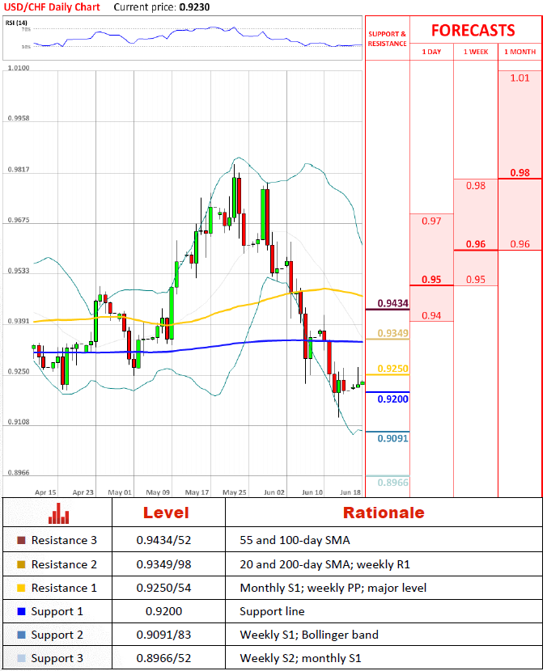Click the USD/CHF Daily Chart title
The width and height of the screenshot is (547, 671).
52,6
